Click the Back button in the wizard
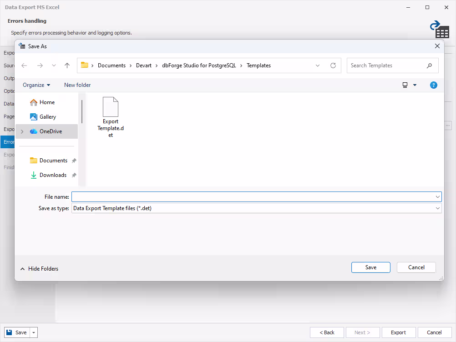The image size is (456, 342). click(327, 332)
